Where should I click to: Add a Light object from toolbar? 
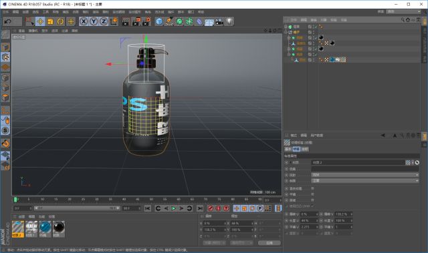point(229,21)
